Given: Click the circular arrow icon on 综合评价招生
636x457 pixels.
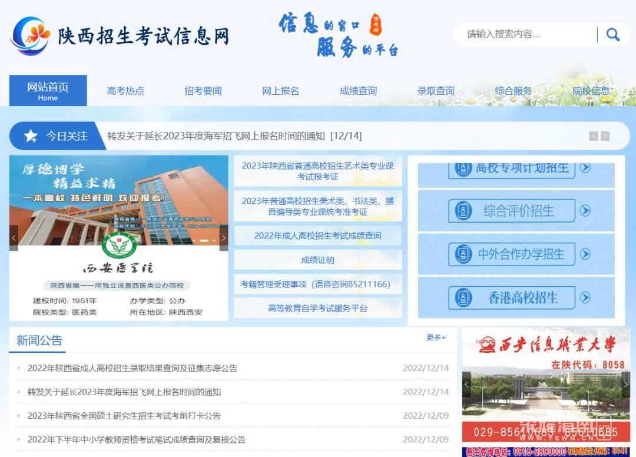Looking at the screenshot, I should pos(585,211).
